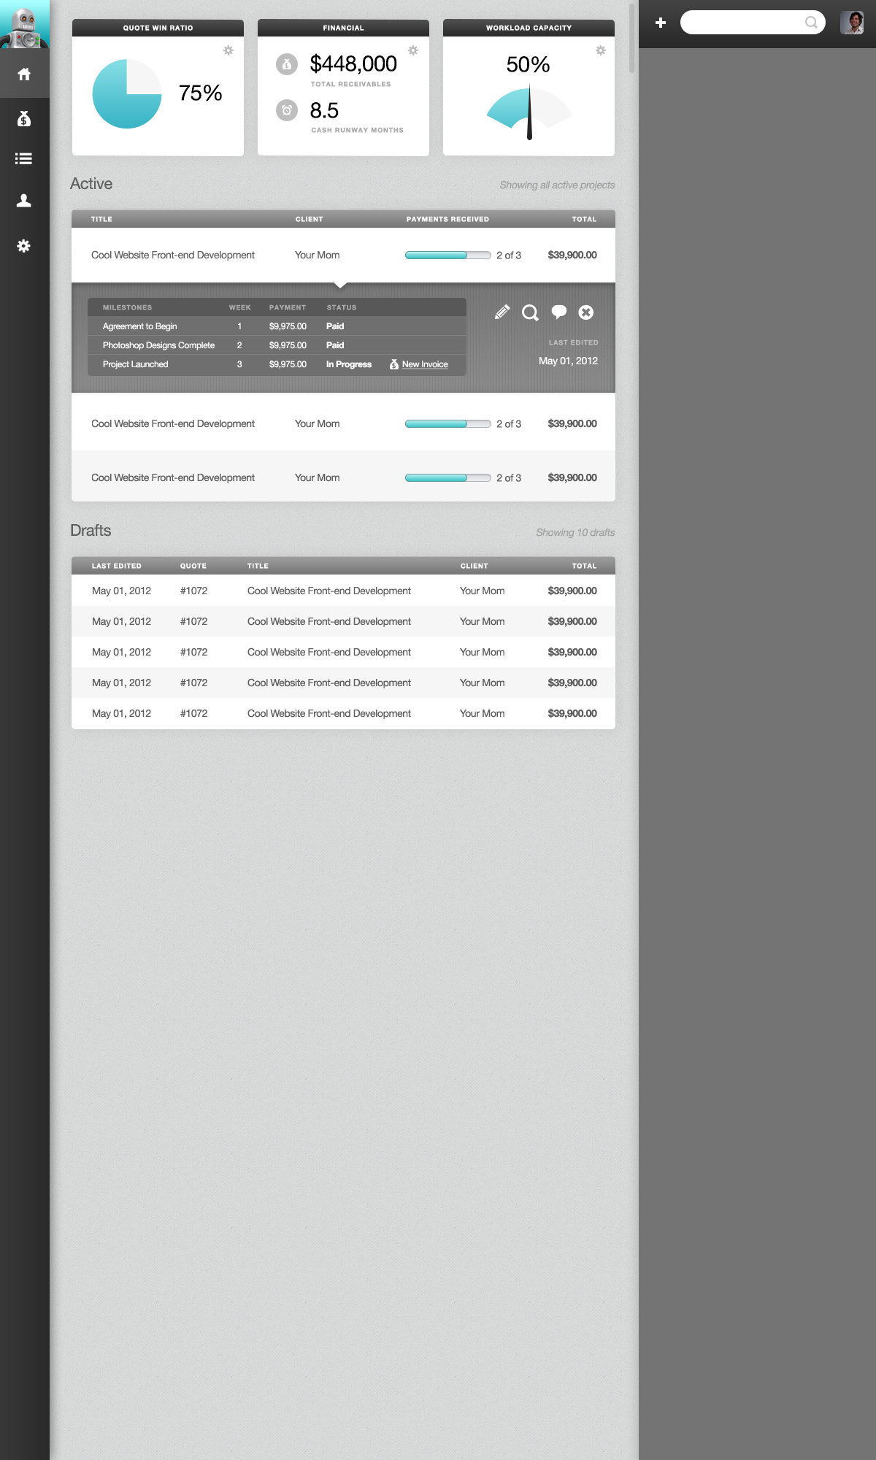
Task: Click the Drafts section heading
Action: click(x=91, y=531)
